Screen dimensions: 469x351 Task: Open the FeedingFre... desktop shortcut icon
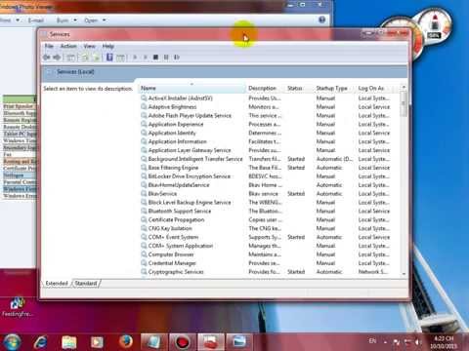point(18,307)
